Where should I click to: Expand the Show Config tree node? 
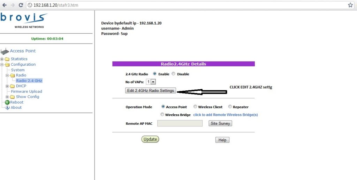click(x=7, y=97)
